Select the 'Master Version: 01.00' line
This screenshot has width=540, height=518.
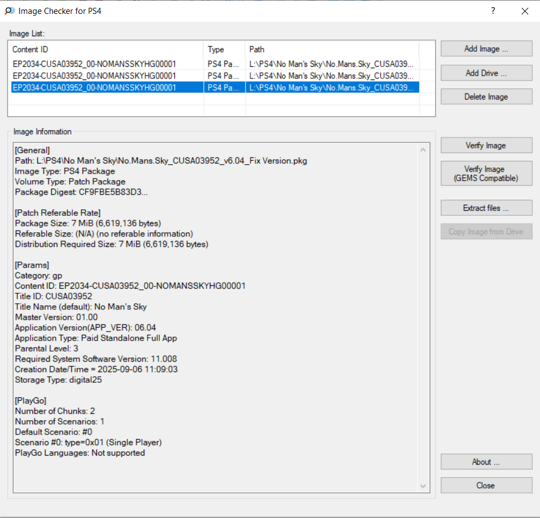click(56, 317)
